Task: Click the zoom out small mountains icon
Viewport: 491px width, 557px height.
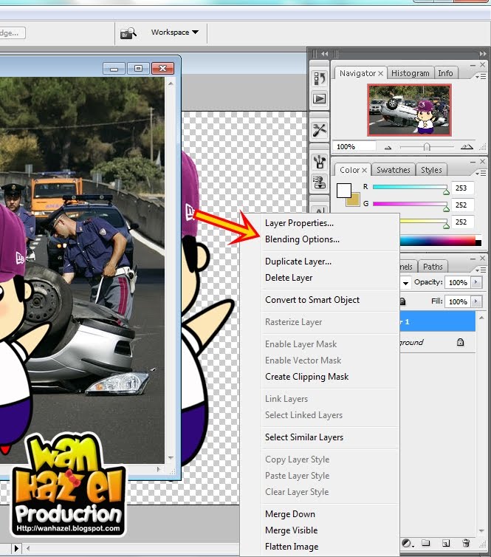Action: [x=388, y=147]
